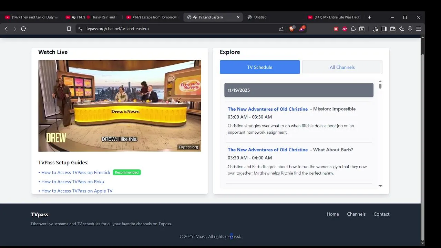This screenshot has height=248, width=441.
Task: Mute the TV Land Eastern tab audio icon
Action: [x=195, y=17]
